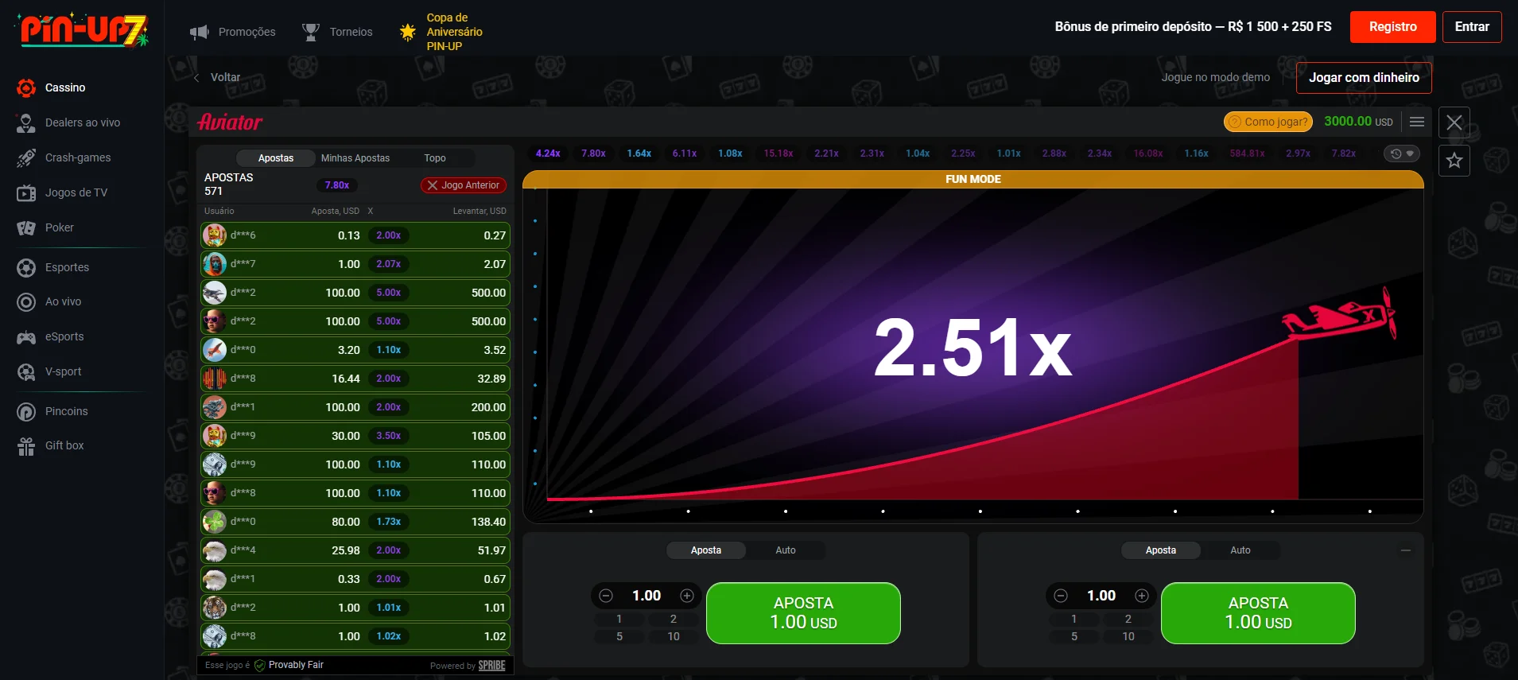The width and height of the screenshot is (1518, 680).
Task: Select Aposta mode in right bet panel
Action: [1161, 550]
